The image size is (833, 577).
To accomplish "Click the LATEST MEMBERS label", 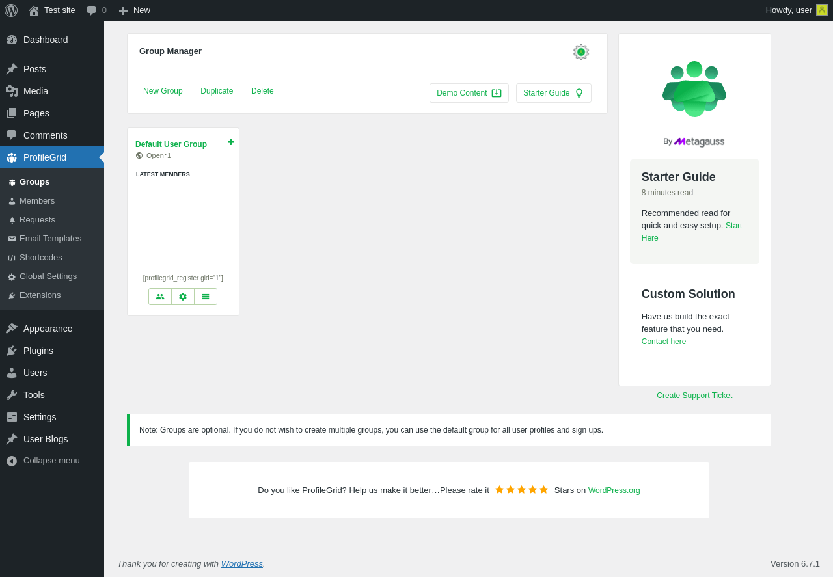I will tap(163, 174).
